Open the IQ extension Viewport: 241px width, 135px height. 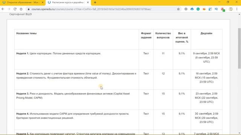click(x=216, y=9)
